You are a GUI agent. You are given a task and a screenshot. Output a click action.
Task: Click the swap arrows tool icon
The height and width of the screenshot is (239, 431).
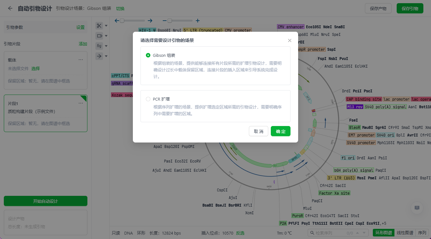pyautogui.click(x=99, y=46)
